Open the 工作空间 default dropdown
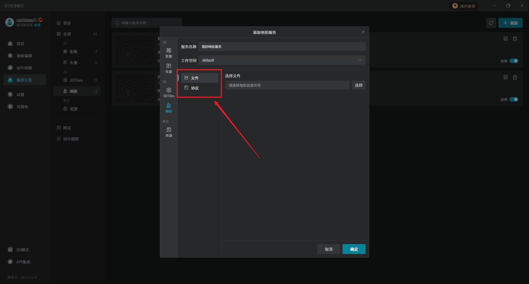The image size is (529, 284). coord(282,60)
